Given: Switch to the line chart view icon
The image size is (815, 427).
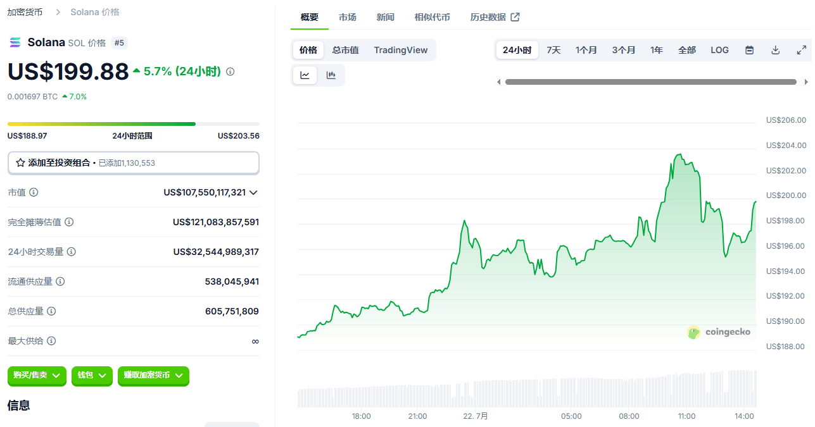Looking at the screenshot, I should pyautogui.click(x=305, y=75).
